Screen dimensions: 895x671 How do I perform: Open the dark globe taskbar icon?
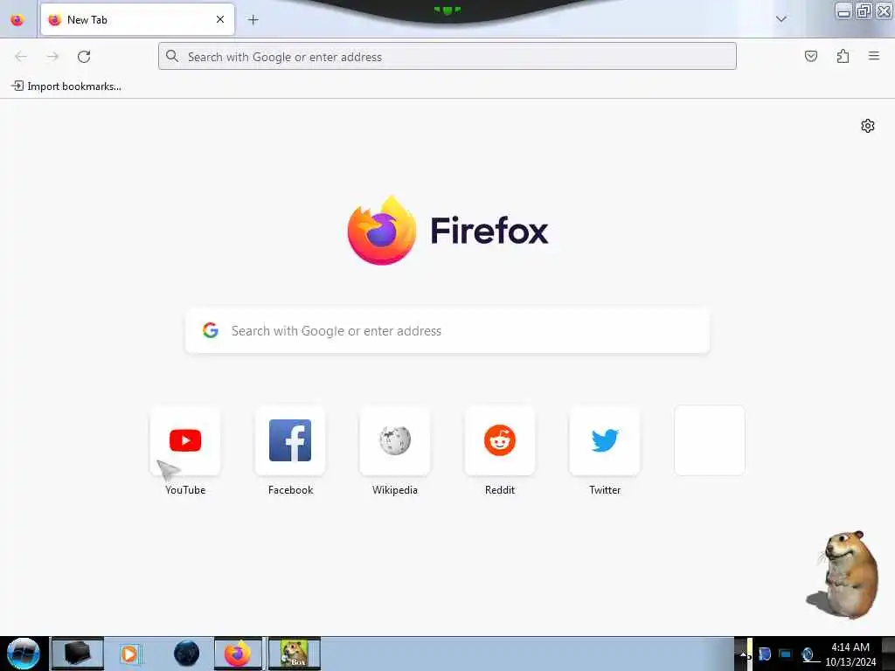click(187, 654)
